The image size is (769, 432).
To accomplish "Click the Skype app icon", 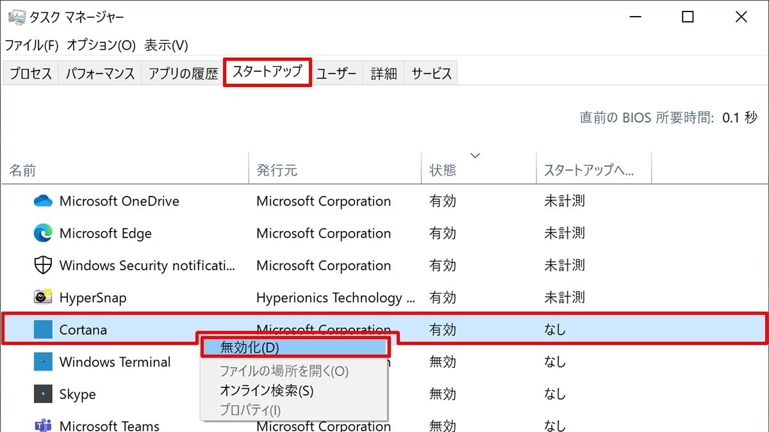I will point(43,394).
